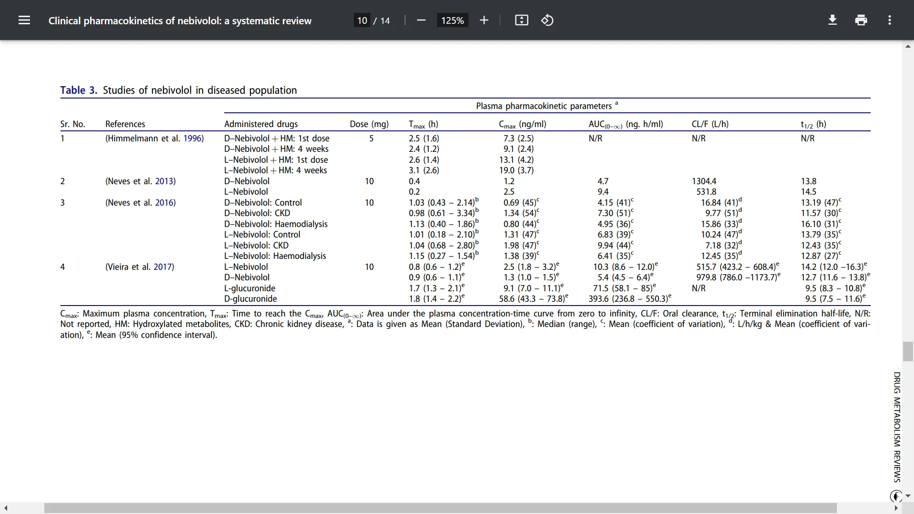The image size is (914, 514).
Task: Open the 2017 Vieira citation link
Action: [163, 267]
